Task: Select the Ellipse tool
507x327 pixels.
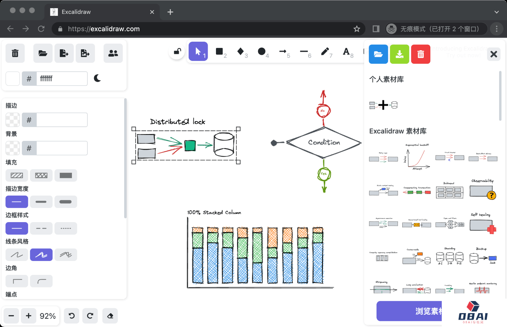Action: pos(262,52)
